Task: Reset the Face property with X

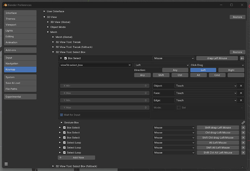Action: point(241,93)
